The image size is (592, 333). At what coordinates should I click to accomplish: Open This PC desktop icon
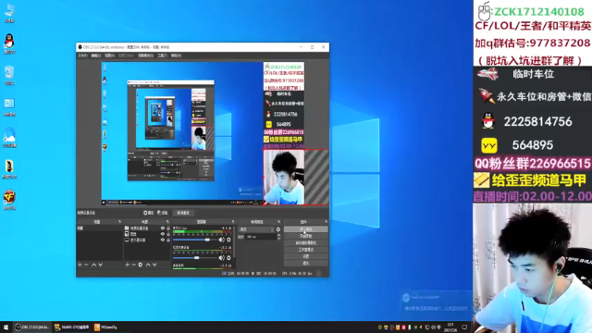[x=9, y=12]
